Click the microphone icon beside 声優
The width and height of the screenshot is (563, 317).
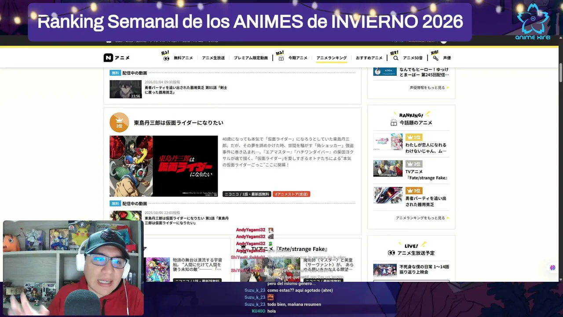point(435,58)
